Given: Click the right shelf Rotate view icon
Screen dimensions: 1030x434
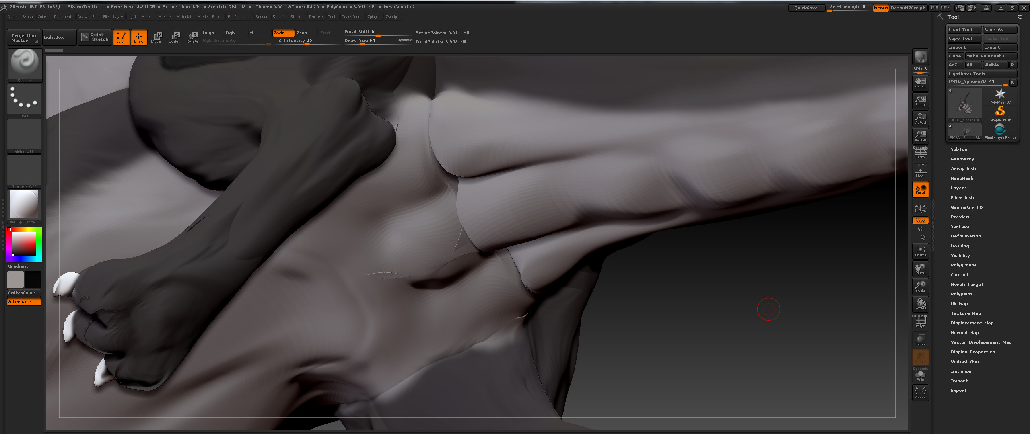Looking at the screenshot, I should pos(920,304).
